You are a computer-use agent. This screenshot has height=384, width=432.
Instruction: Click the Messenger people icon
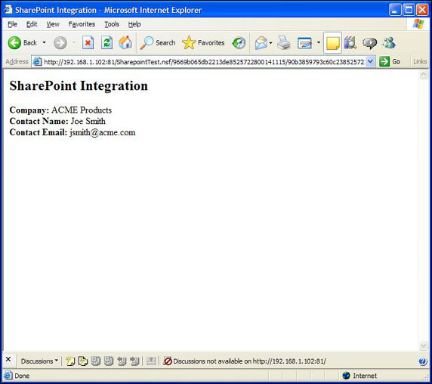click(389, 43)
